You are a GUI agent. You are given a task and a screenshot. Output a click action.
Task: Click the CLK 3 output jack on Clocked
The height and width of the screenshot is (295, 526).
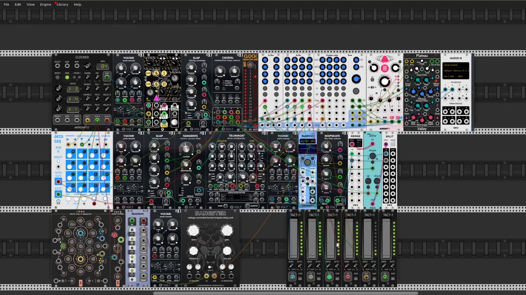(107, 120)
